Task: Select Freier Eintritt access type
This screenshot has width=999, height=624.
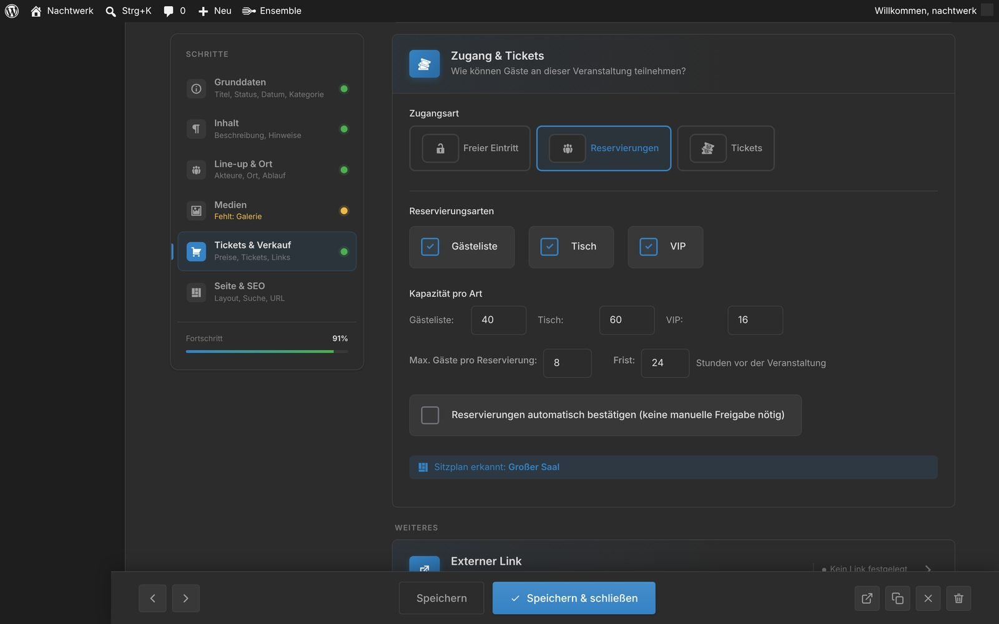Action: pos(470,149)
